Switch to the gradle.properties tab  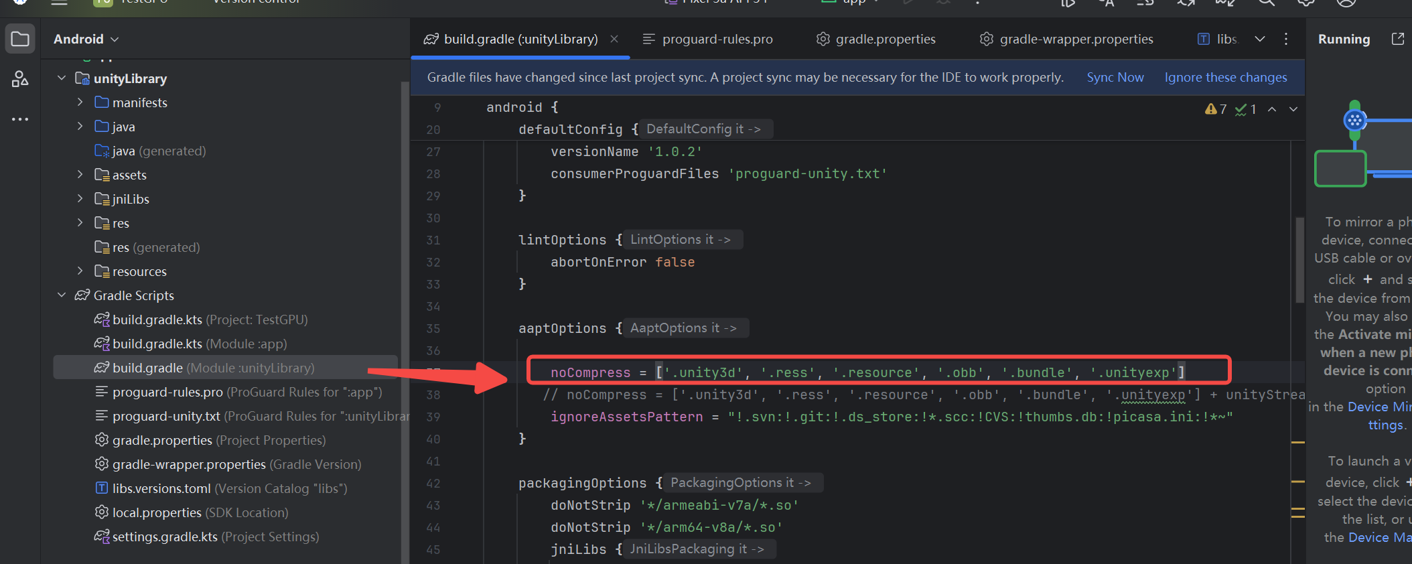[x=876, y=39]
